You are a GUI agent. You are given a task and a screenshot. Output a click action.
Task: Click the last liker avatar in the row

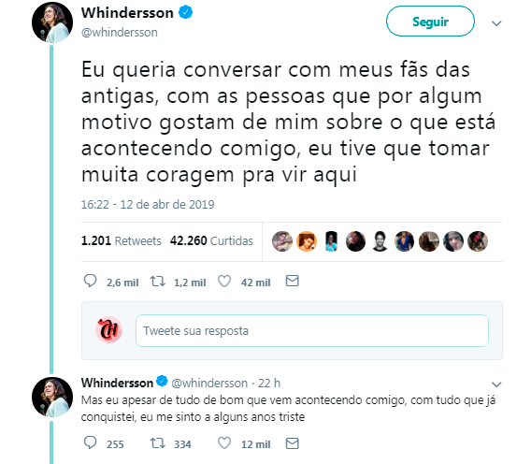pyautogui.click(x=478, y=241)
